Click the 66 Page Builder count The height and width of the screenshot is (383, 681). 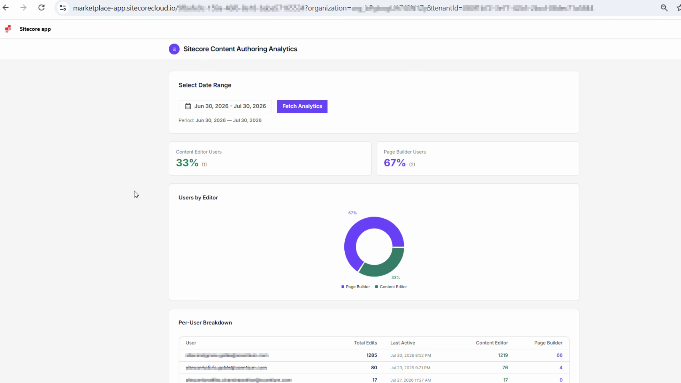560,355
